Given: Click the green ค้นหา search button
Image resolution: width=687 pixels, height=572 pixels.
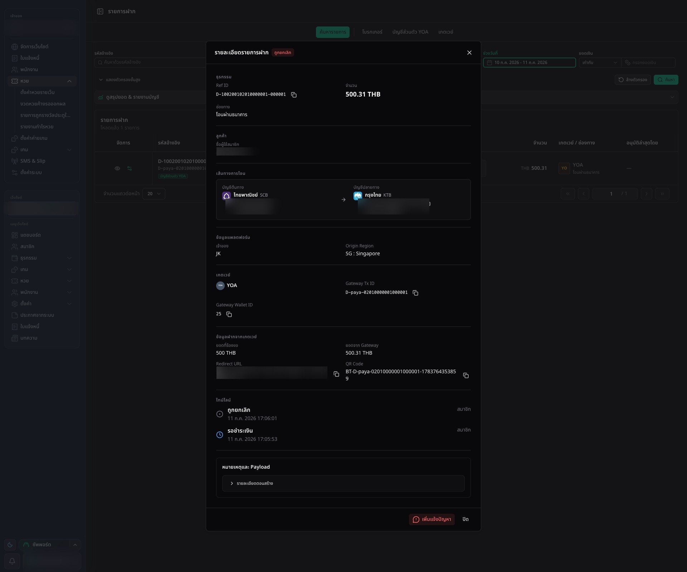Looking at the screenshot, I should click(x=666, y=80).
